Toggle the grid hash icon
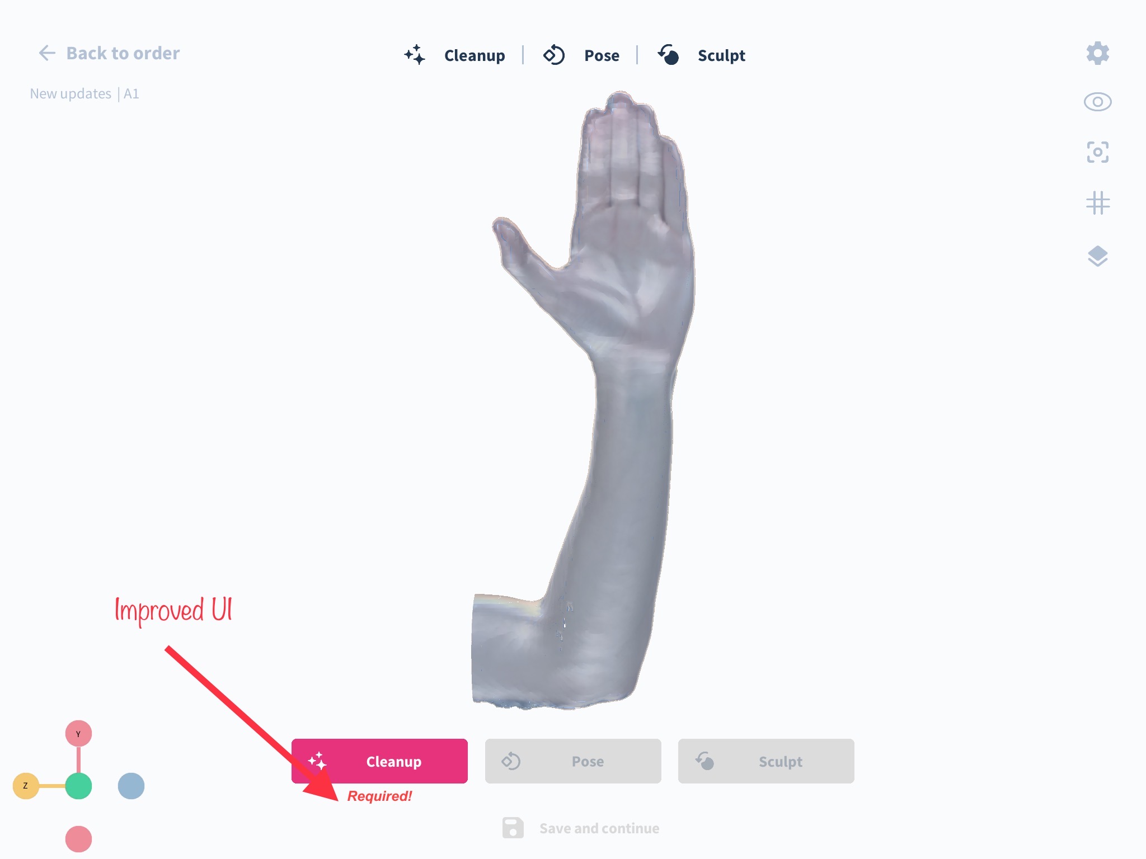Viewport: 1146px width, 859px height. pyautogui.click(x=1097, y=203)
